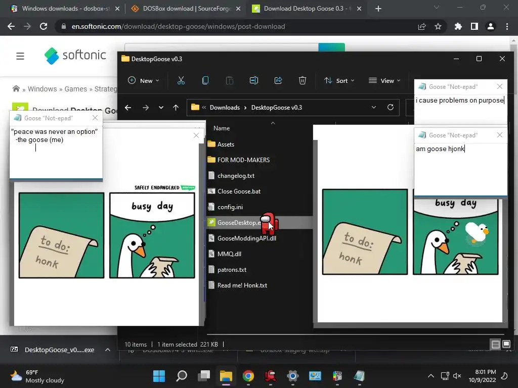Go forward in File Explorer
The height and width of the screenshot is (388, 518).
pyautogui.click(x=145, y=108)
